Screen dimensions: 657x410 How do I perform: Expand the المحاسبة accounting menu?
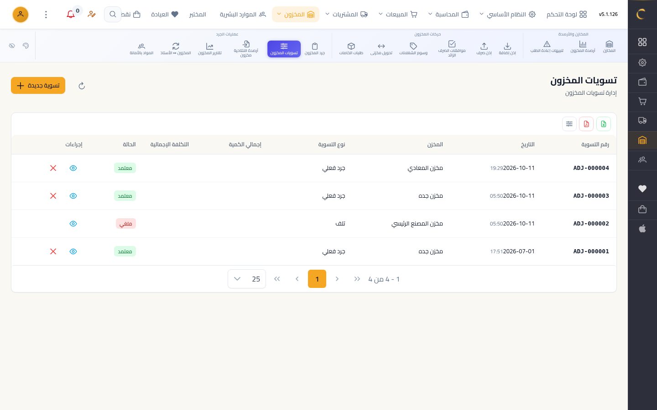pos(448,15)
